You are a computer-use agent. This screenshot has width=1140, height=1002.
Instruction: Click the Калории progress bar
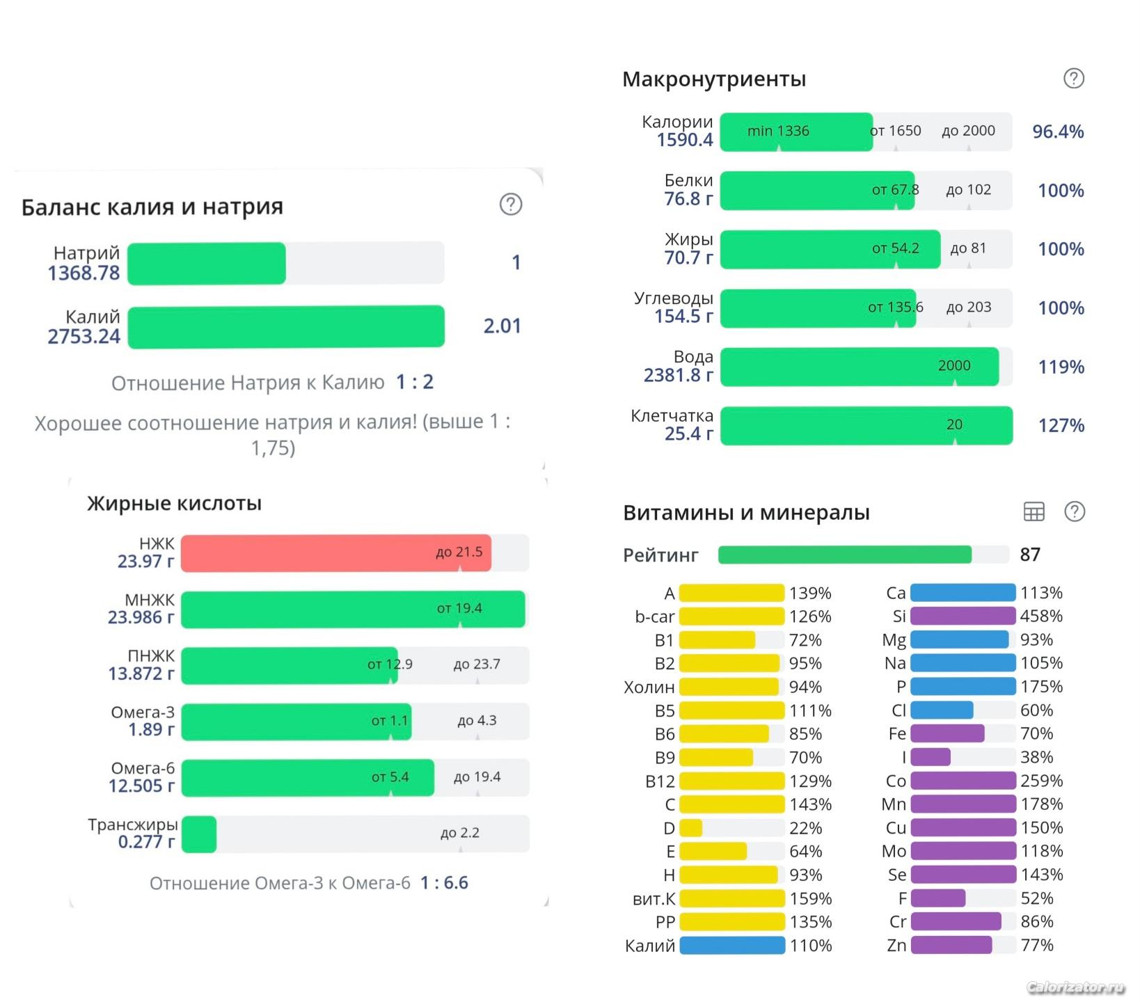865,132
